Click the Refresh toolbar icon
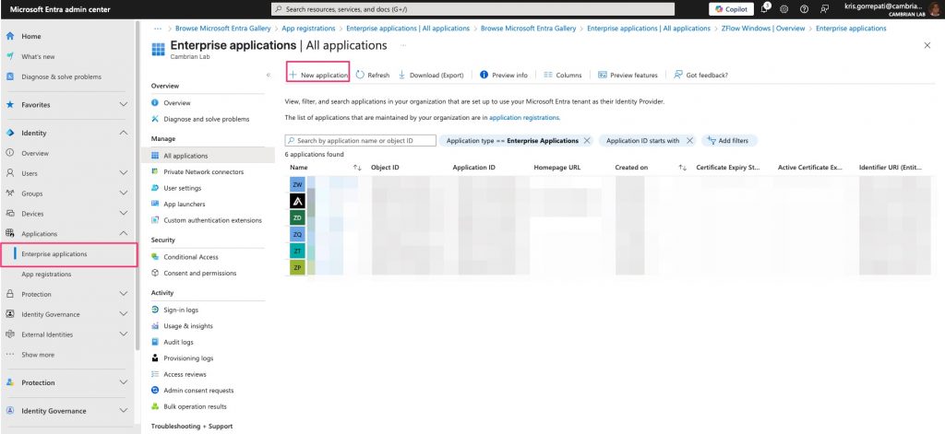 click(x=361, y=75)
